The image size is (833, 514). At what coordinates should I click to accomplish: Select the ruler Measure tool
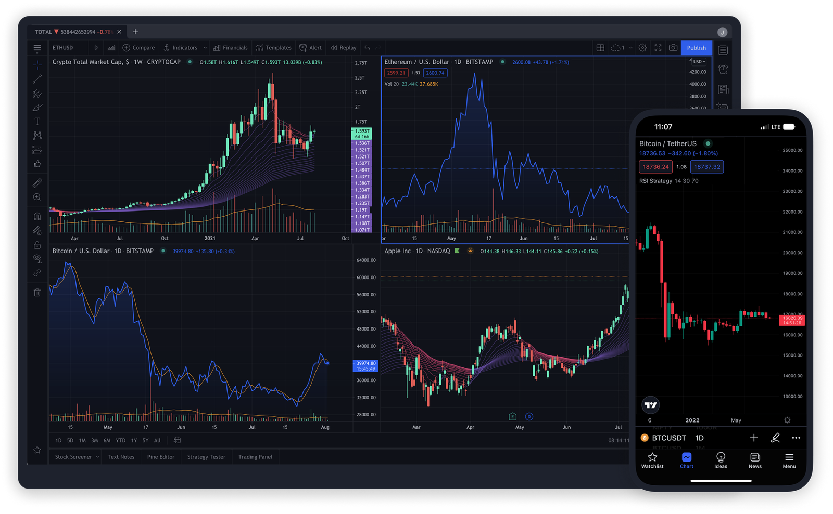pyautogui.click(x=37, y=183)
